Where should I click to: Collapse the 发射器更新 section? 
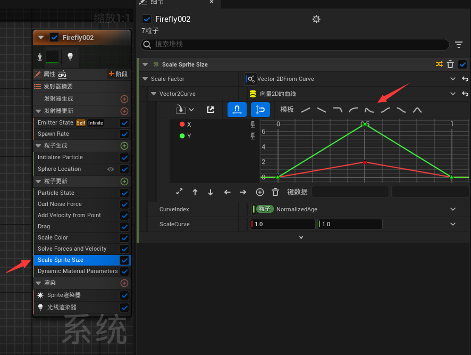coord(38,111)
